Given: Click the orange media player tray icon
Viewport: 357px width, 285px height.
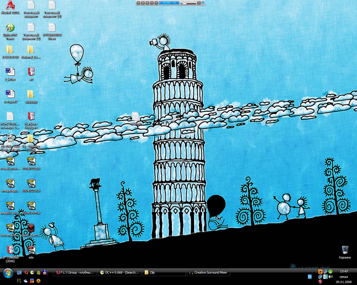Looking at the screenshot, I should [320, 271].
